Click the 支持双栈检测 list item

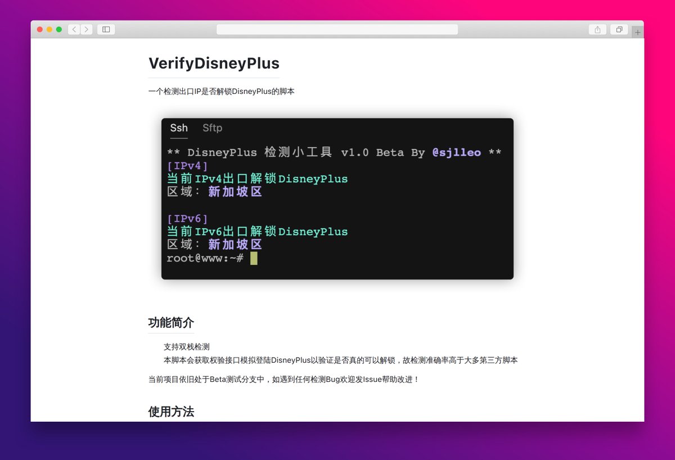[187, 347]
